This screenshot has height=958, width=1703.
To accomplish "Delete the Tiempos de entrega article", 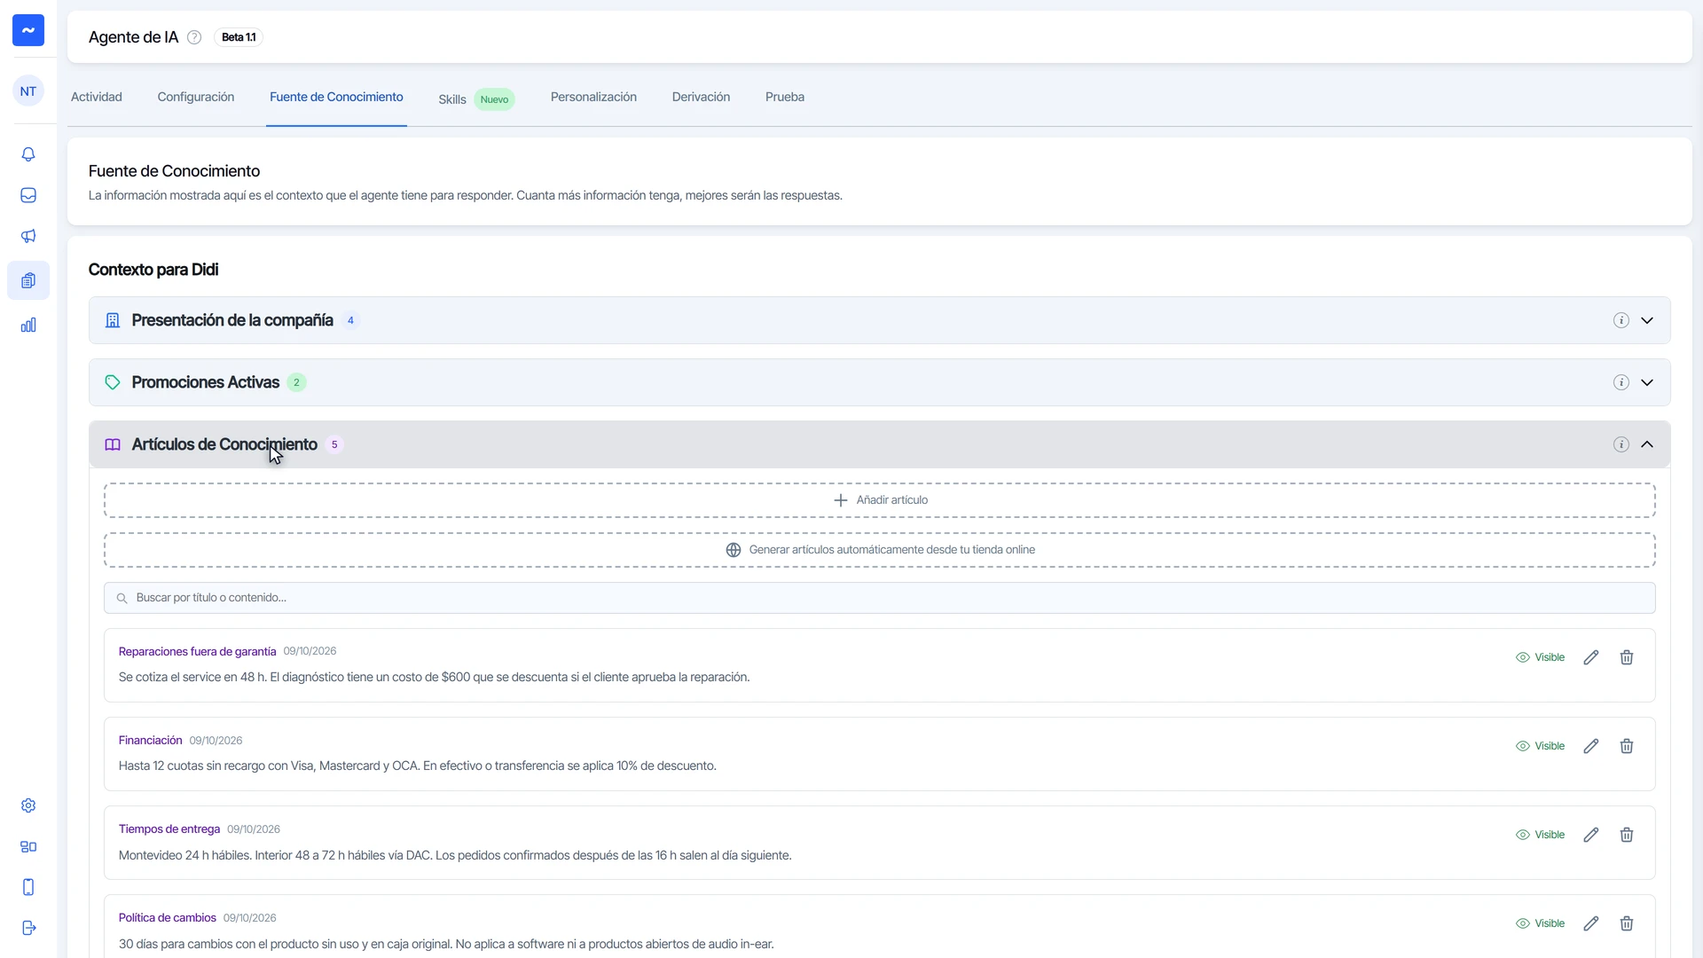I will 1627,835.
